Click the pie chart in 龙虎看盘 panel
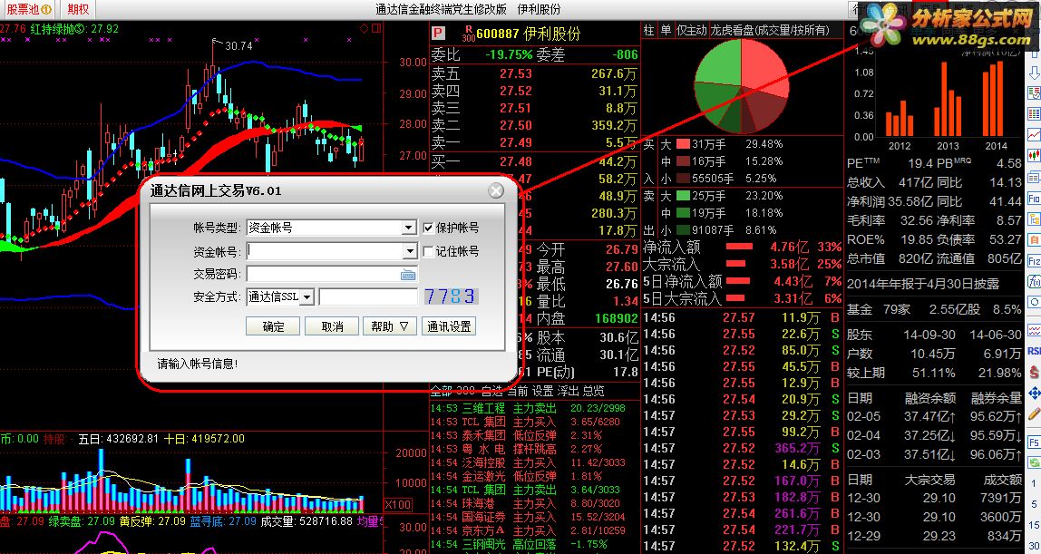1041x554 pixels. point(742,88)
